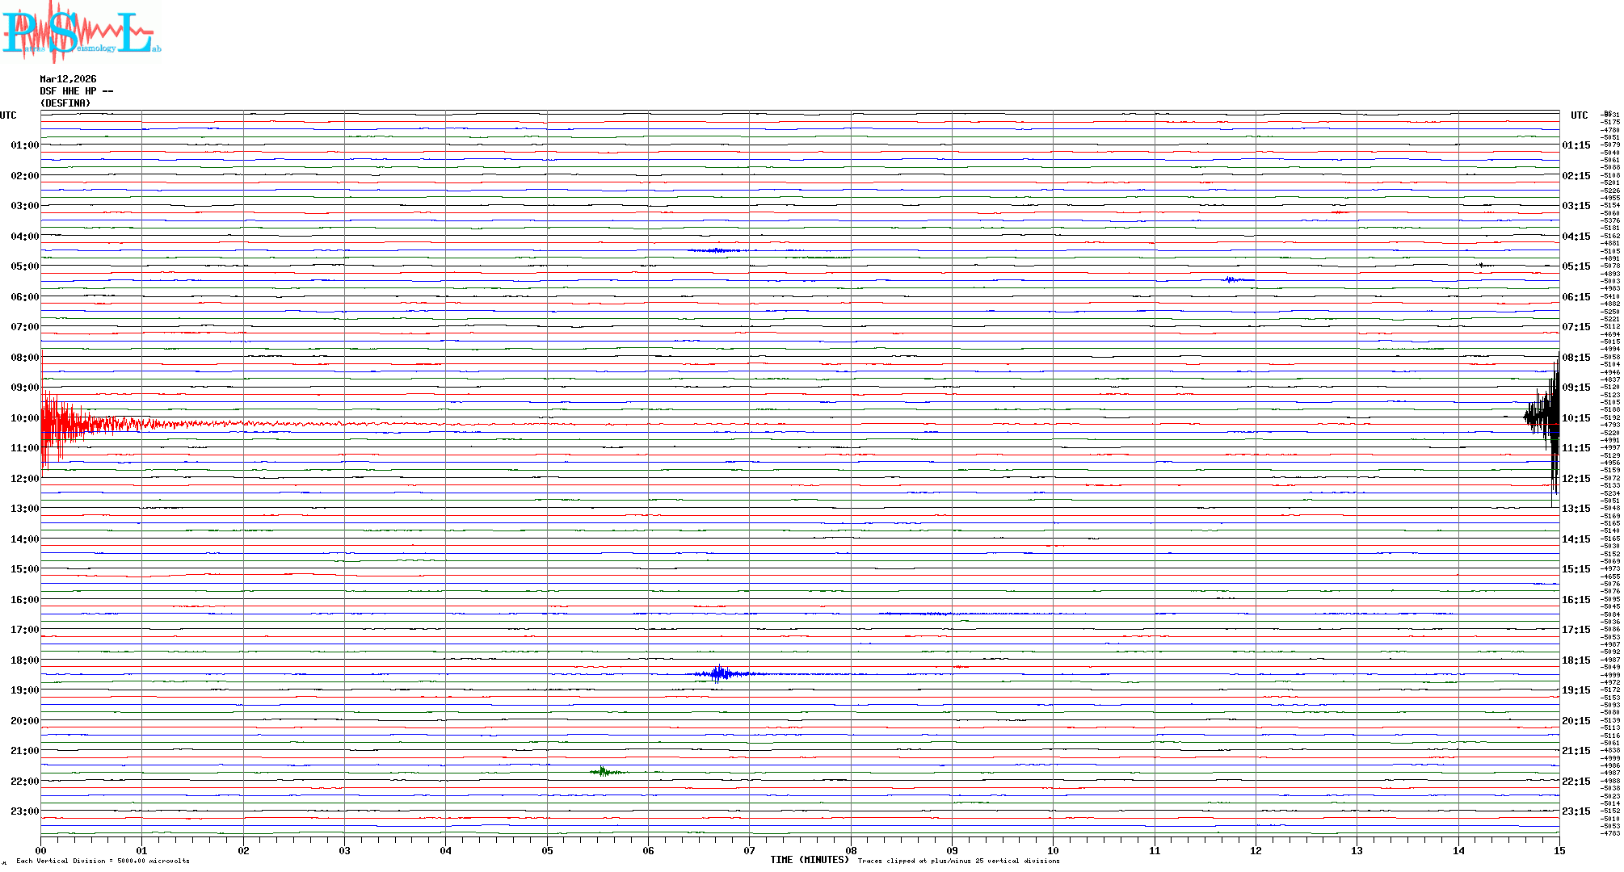Select the 10:00 hour label on left

pos(24,418)
